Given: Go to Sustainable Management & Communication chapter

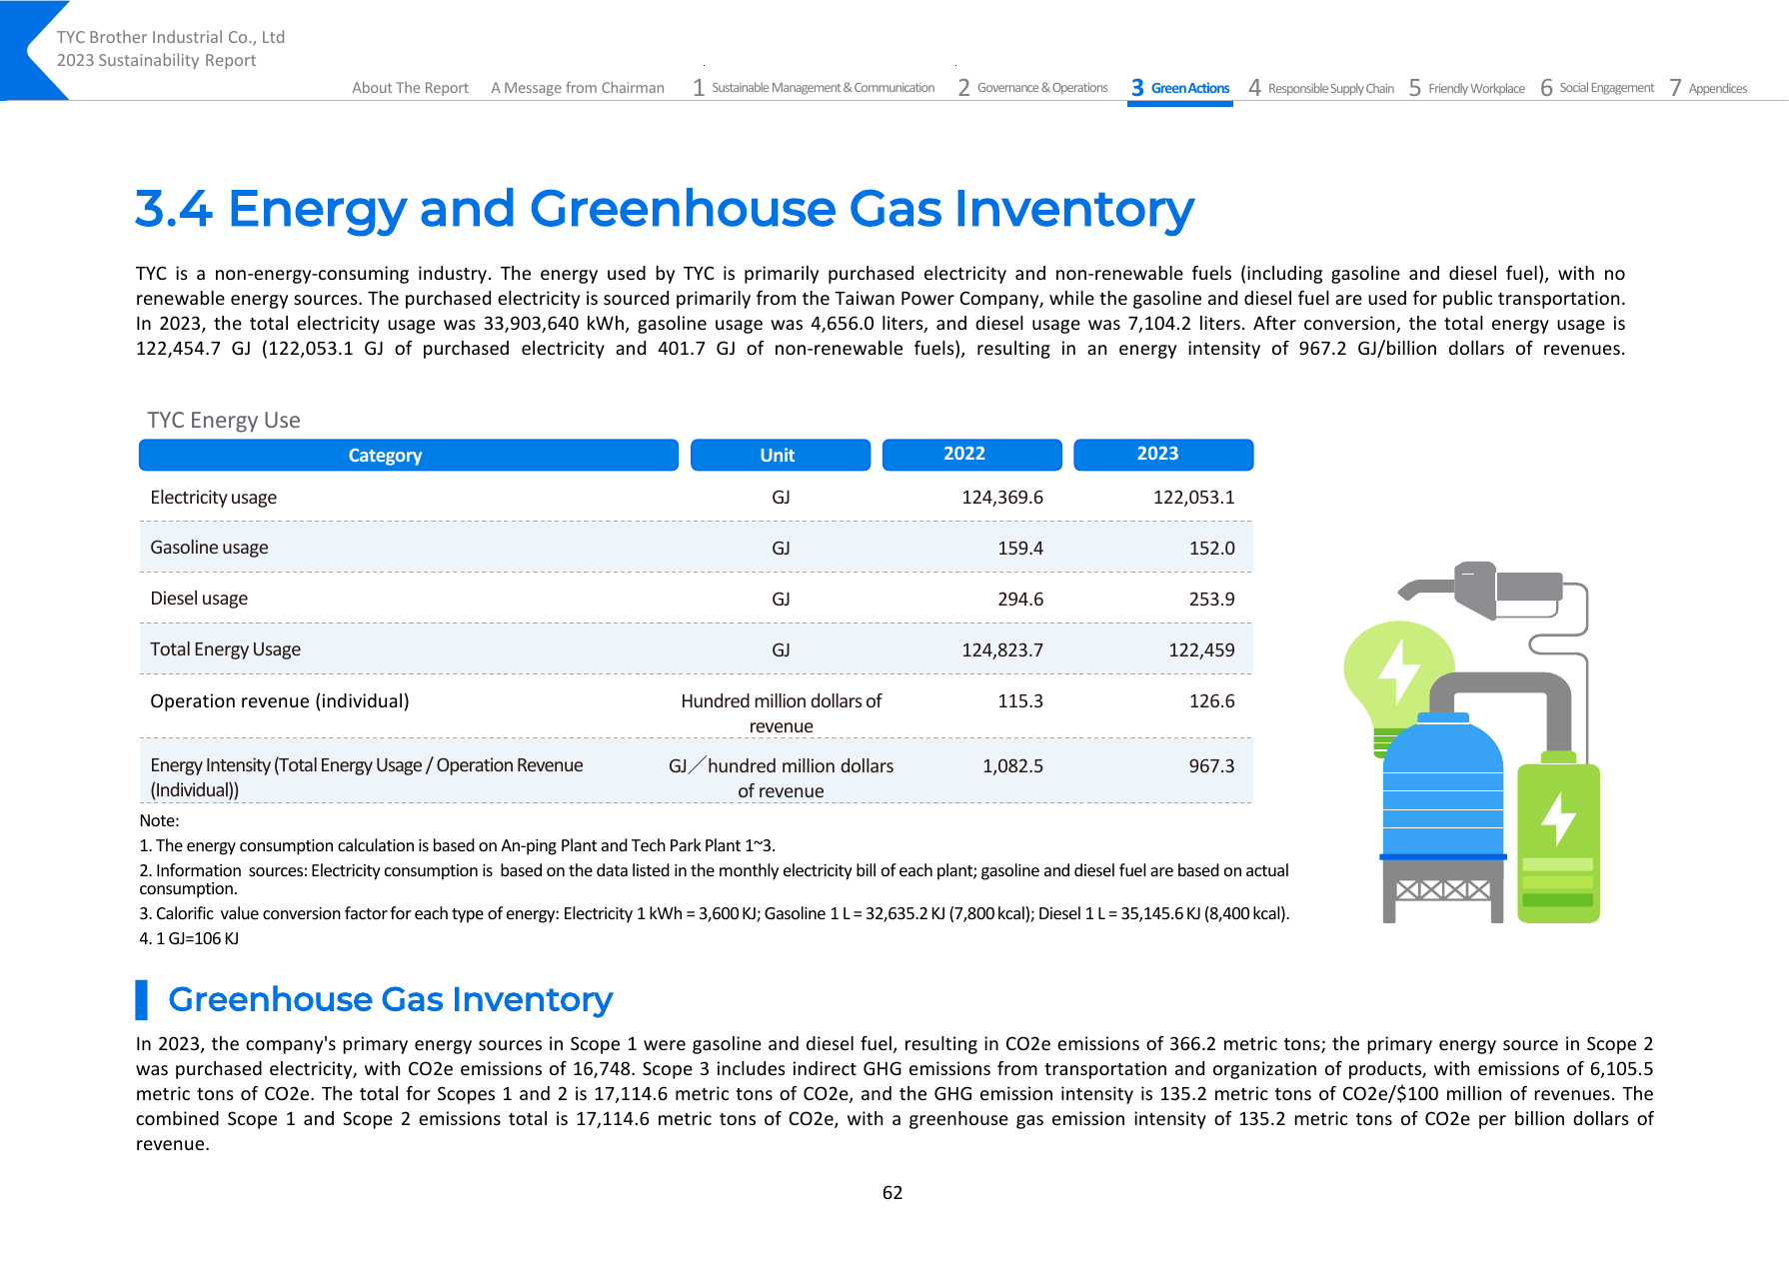Looking at the screenshot, I should [x=814, y=88].
